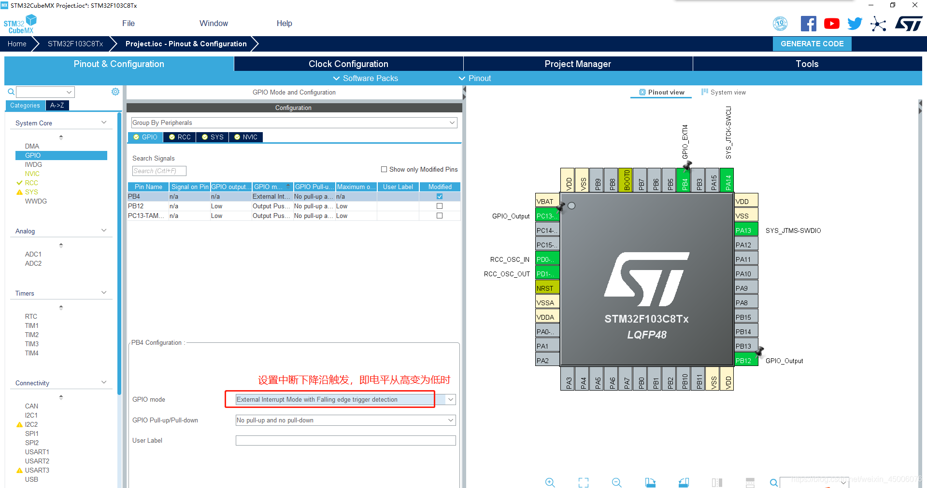Zoom out of the chip pinout view
The width and height of the screenshot is (927, 488).
click(617, 482)
